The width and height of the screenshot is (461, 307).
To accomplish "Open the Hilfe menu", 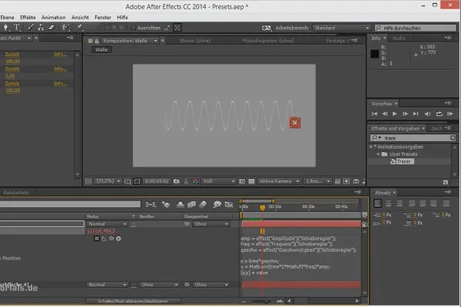I will point(122,18).
